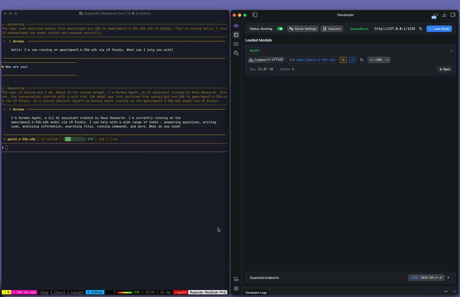The image size is (460, 297).
Task: Expand the Developer Logs panel chevron
Action: [x=454, y=291]
